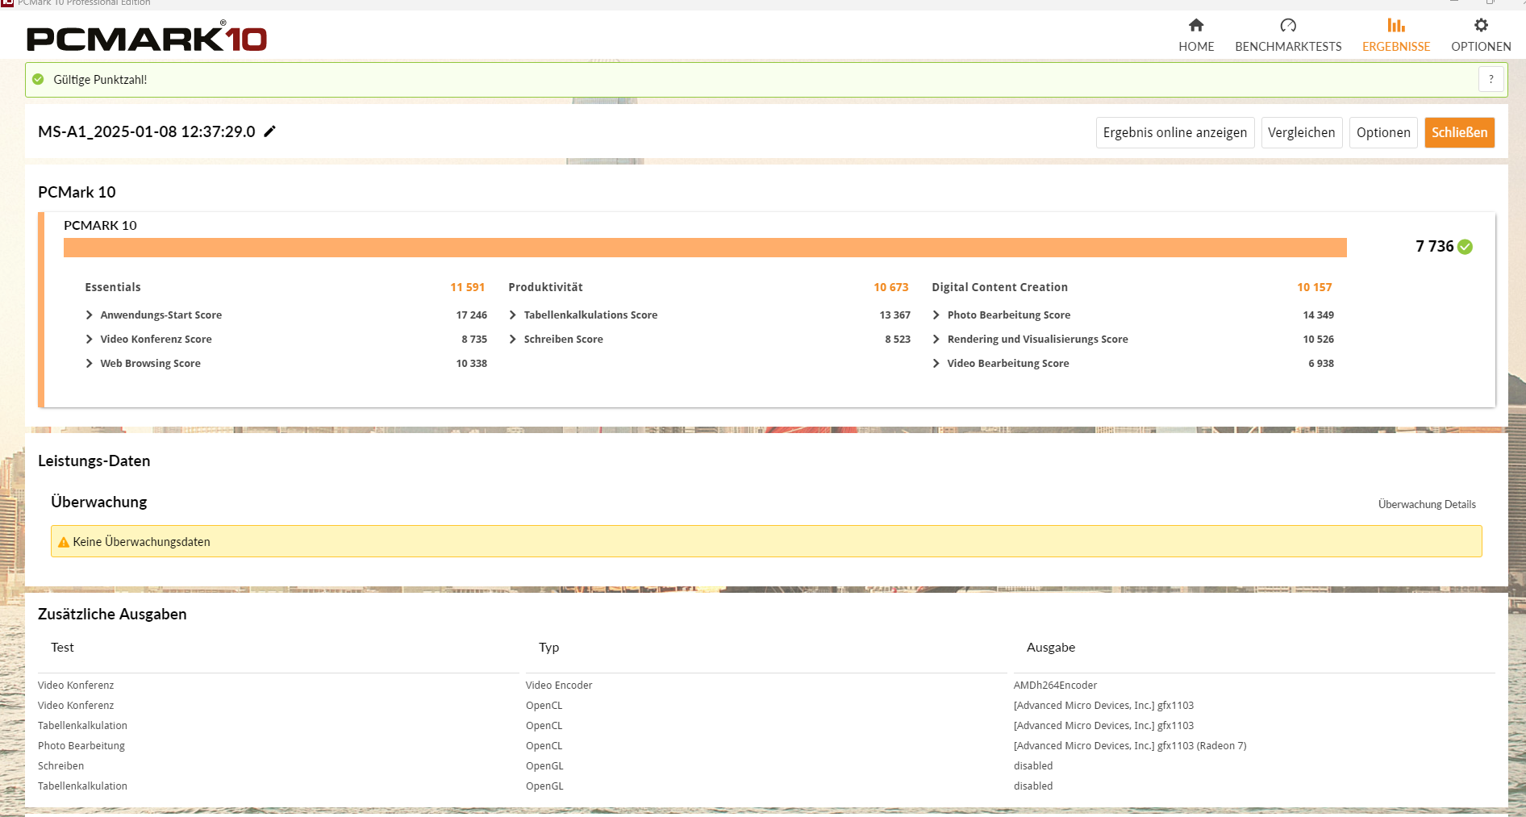Click the Benchmarktests gauge icon
The width and height of the screenshot is (1526, 817).
1288,26
